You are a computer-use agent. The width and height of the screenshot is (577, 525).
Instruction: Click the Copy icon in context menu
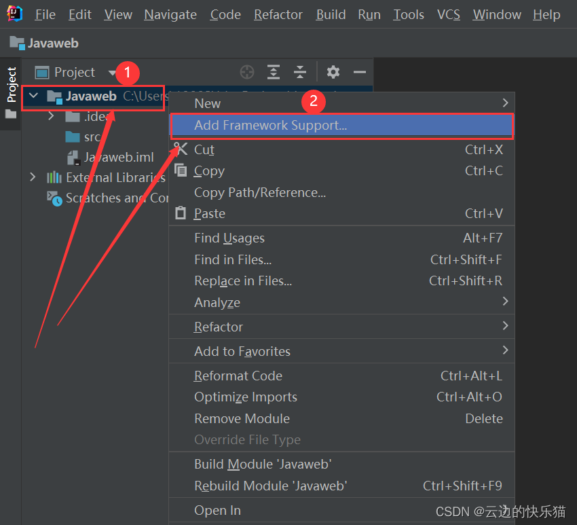181,170
